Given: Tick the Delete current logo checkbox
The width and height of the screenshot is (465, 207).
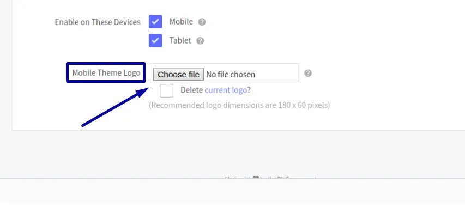Looking at the screenshot, I should pyautogui.click(x=166, y=90).
